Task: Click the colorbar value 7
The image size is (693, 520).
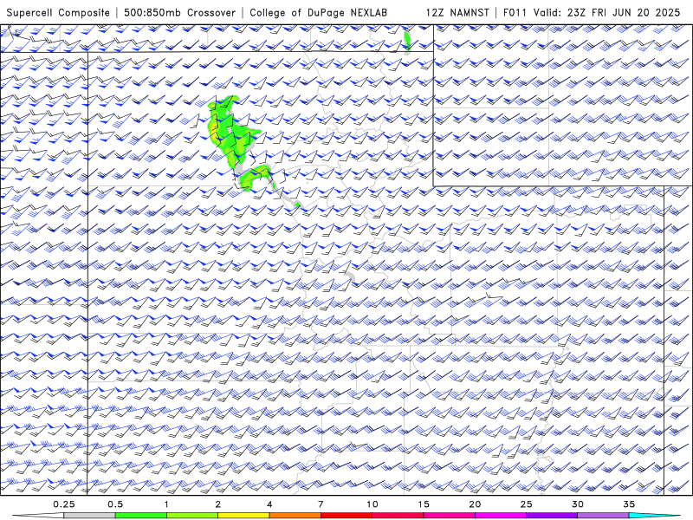Action: coord(321,504)
